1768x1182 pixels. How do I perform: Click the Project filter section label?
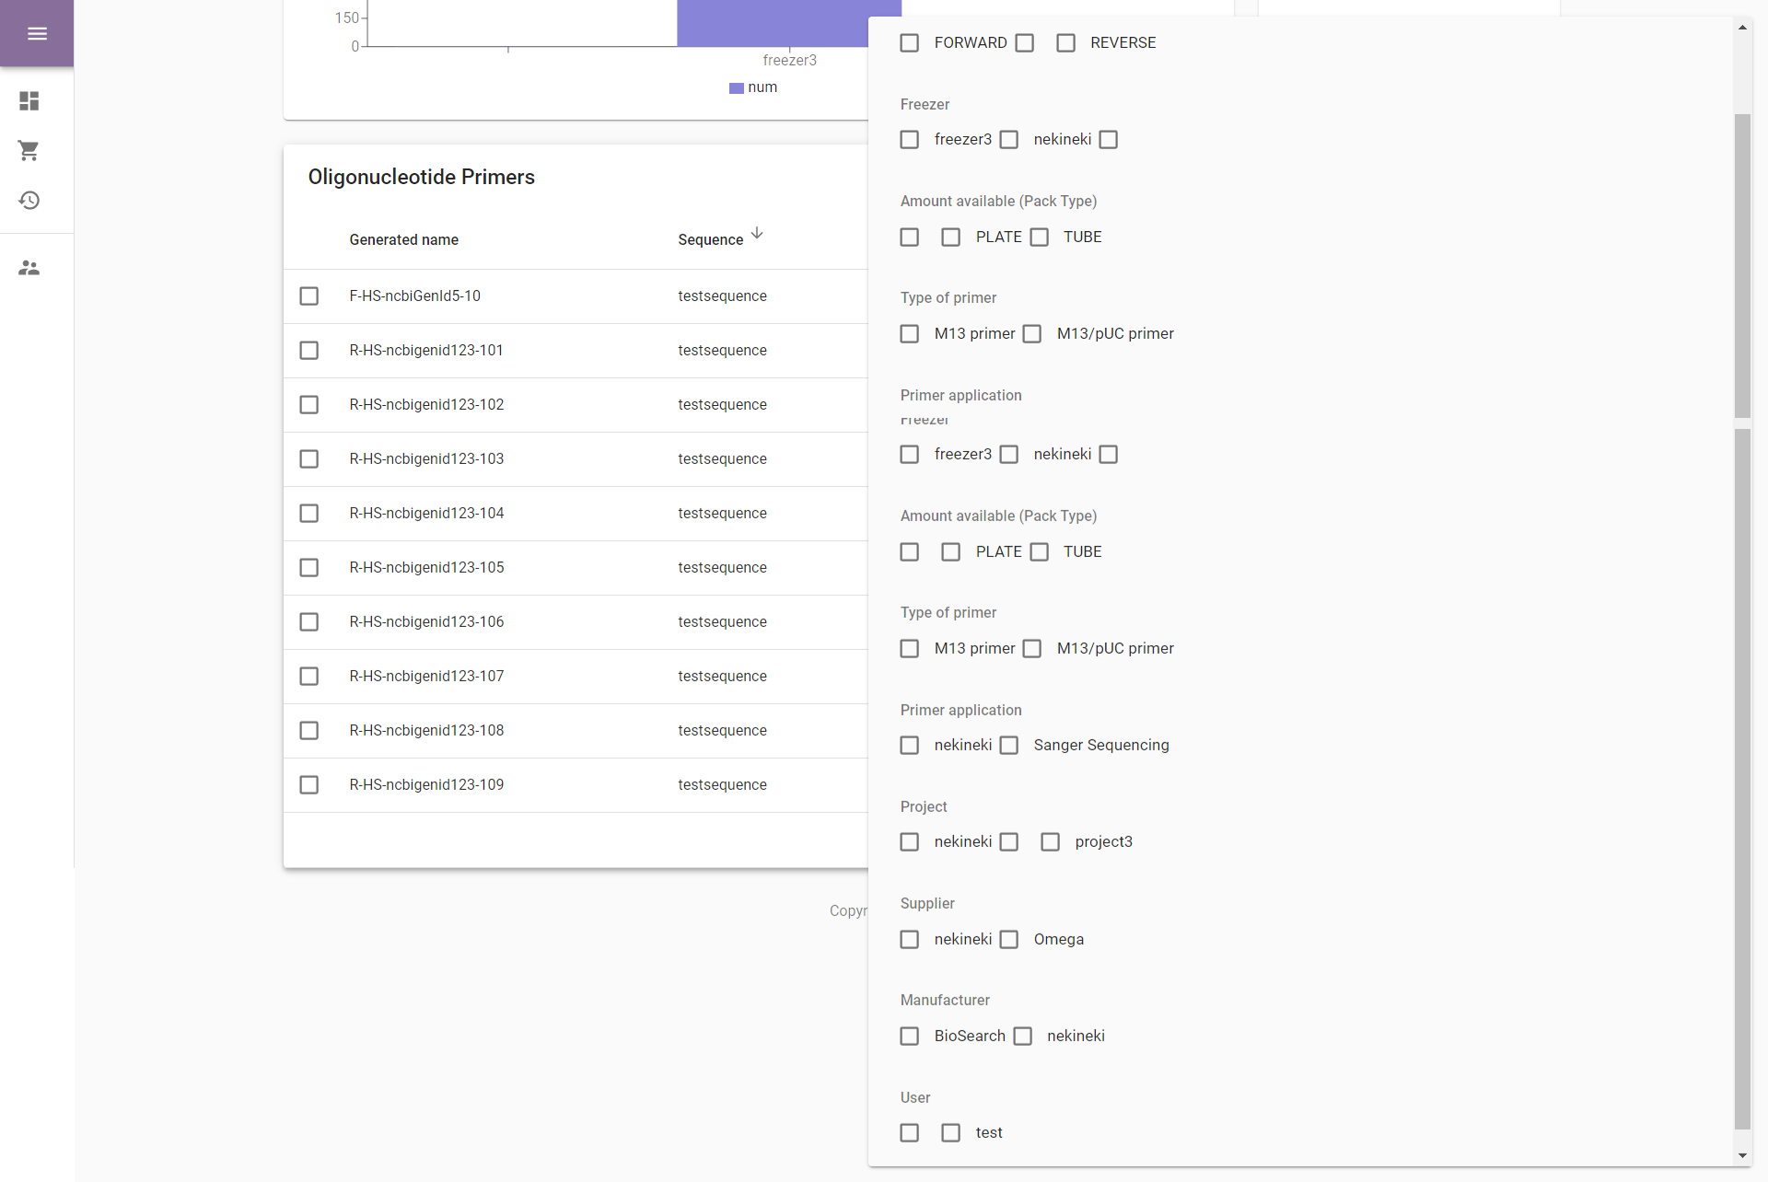[x=924, y=807]
